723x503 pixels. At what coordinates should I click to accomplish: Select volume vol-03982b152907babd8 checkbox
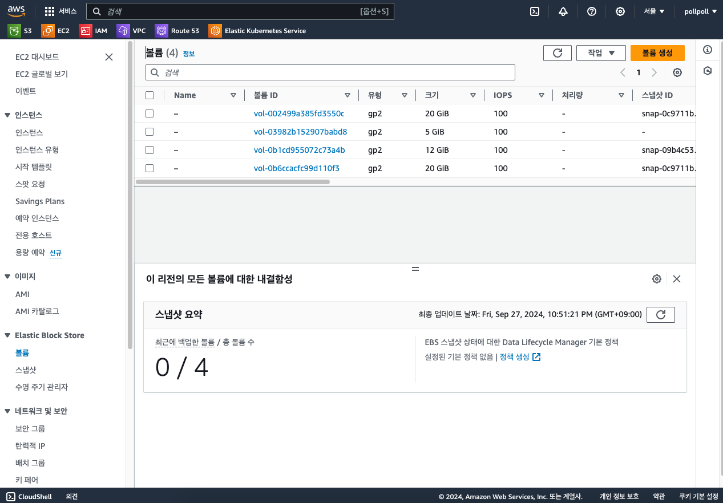click(x=150, y=132)
